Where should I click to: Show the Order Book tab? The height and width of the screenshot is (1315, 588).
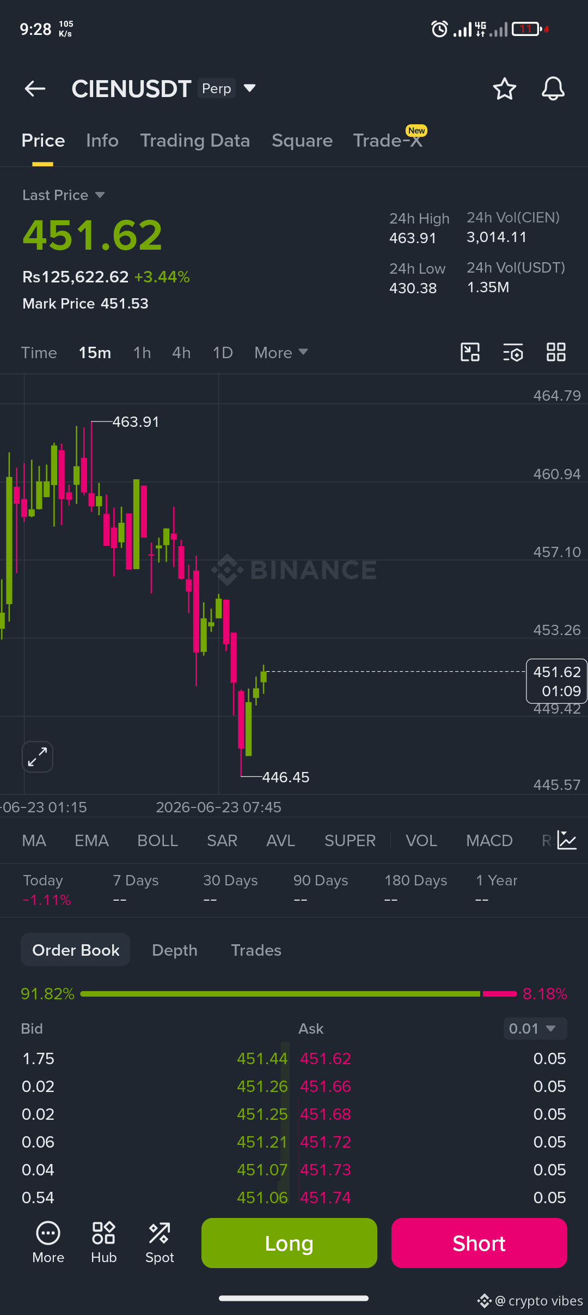(76, 950)
